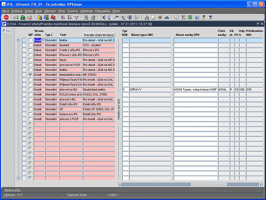Viewport: 266px width, 200px height.
Task: Open the Nástroje menu
Action: [86, 11]
